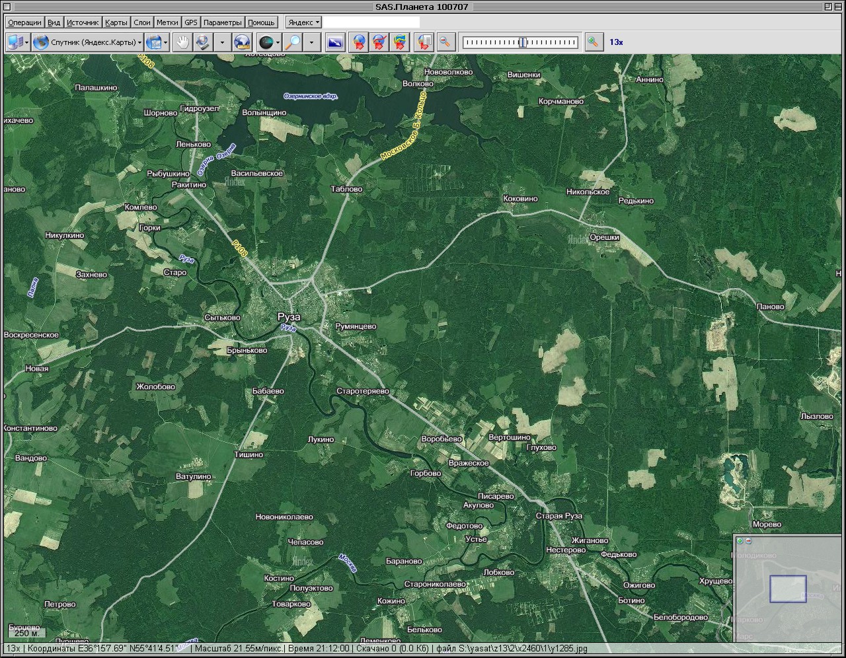Toggle the add placemark tool
This screenshot has height=658, width=846.
pos(358,42)
